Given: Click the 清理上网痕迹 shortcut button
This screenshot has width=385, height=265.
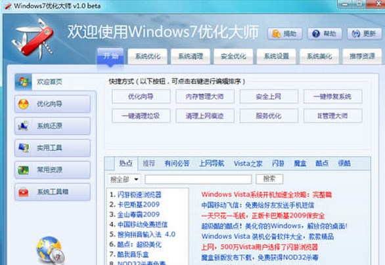Looking at the screenshot, I should (205, 115).
